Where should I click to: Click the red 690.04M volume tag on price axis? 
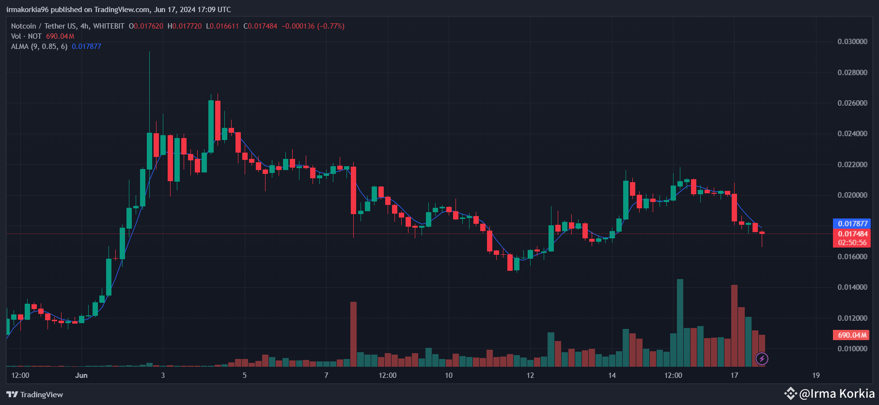(851, 335)
